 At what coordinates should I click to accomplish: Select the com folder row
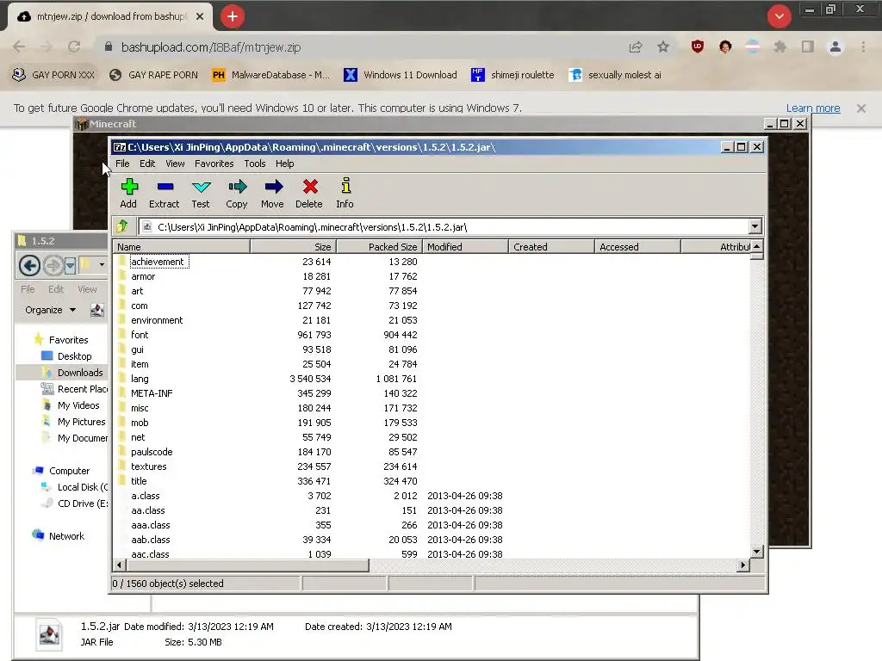click(x=432, y=306)
